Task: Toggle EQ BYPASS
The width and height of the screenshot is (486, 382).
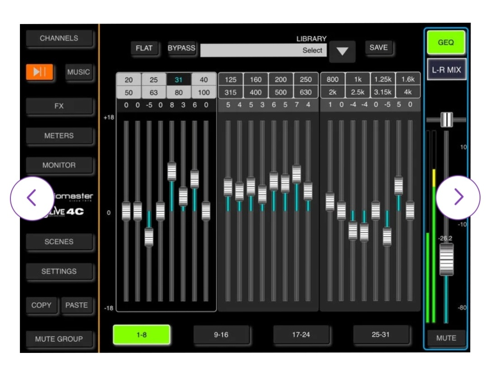Action: 182,48
